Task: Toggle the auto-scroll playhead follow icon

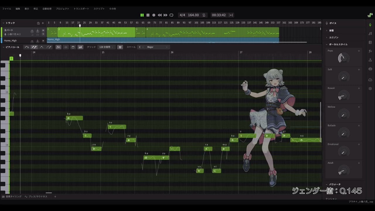Action: (x=231, y=15)
